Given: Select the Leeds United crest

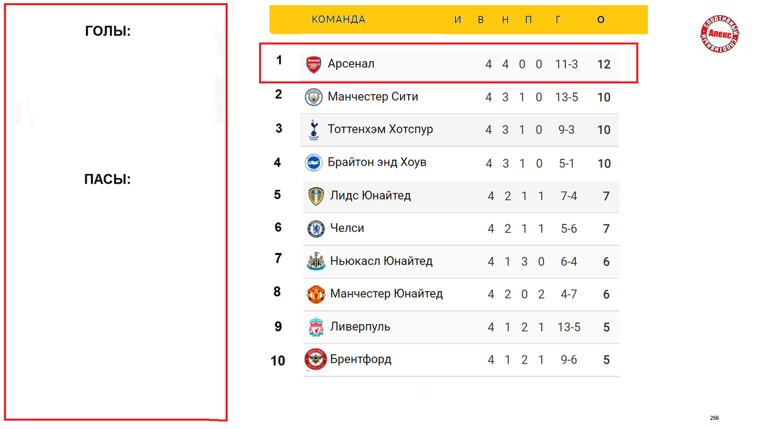Looking at the screenshot, I should tap(316, 196).
